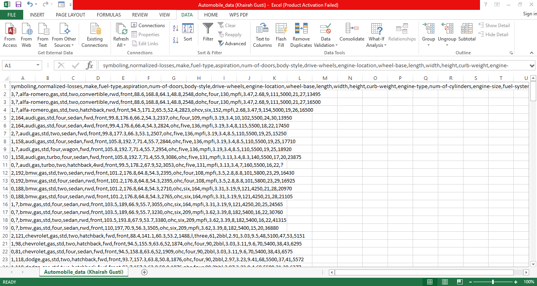Screen dimensions: 537x286
Task: Switch to Normal view
Action: point(430,282)
